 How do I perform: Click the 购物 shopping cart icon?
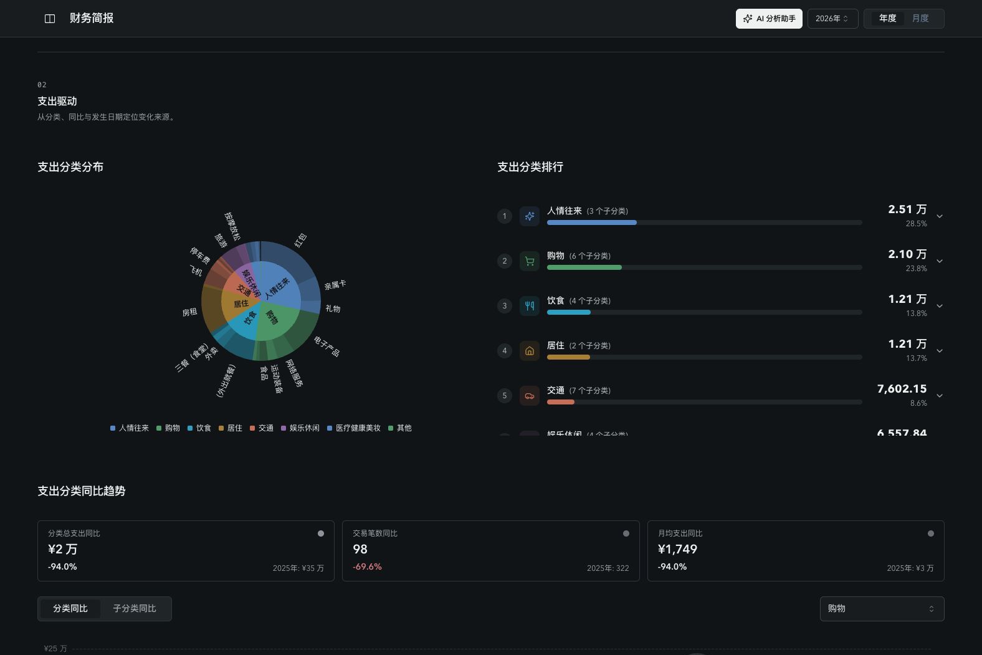(x=530, y=261)
